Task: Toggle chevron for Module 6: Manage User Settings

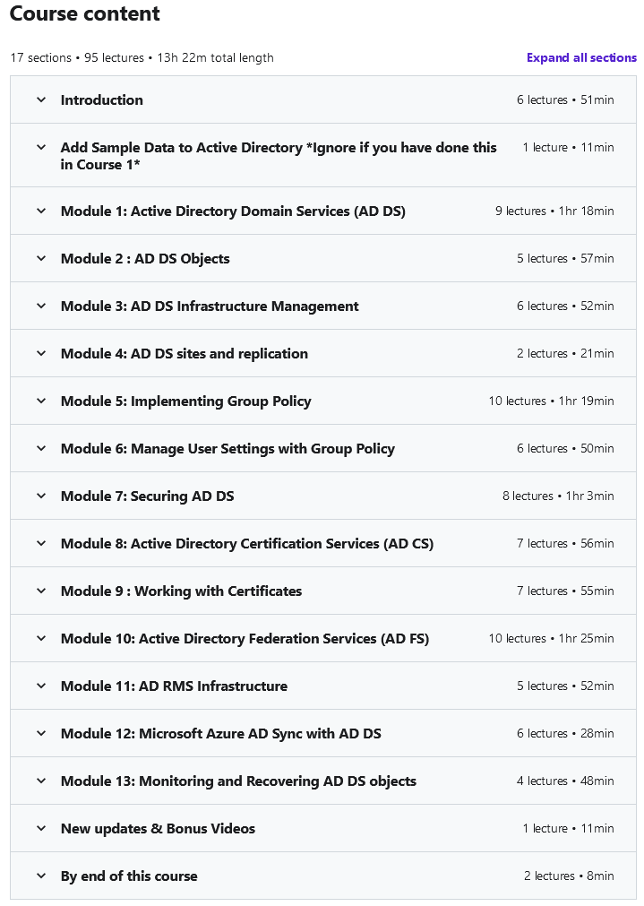Action: coord(41,448)
